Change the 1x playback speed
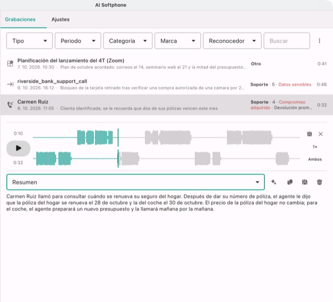Screen dimensions: 333x302 315,147
